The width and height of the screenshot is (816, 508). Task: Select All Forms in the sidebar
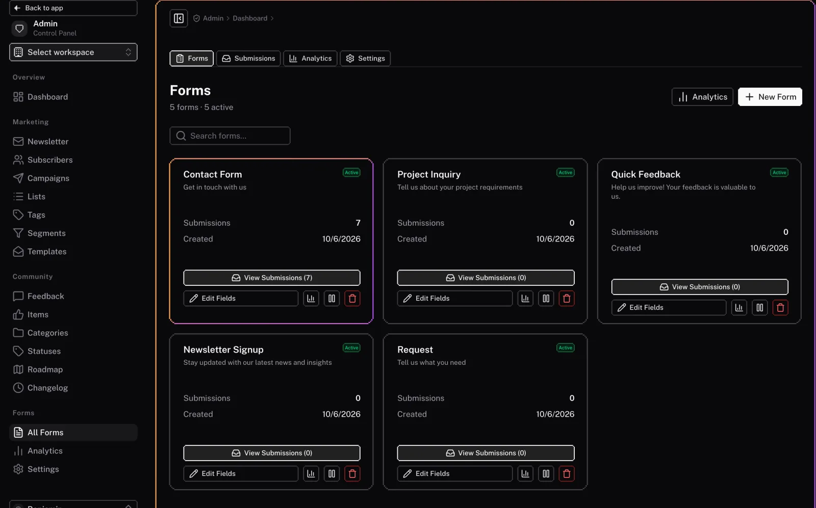tap(73, 433)
